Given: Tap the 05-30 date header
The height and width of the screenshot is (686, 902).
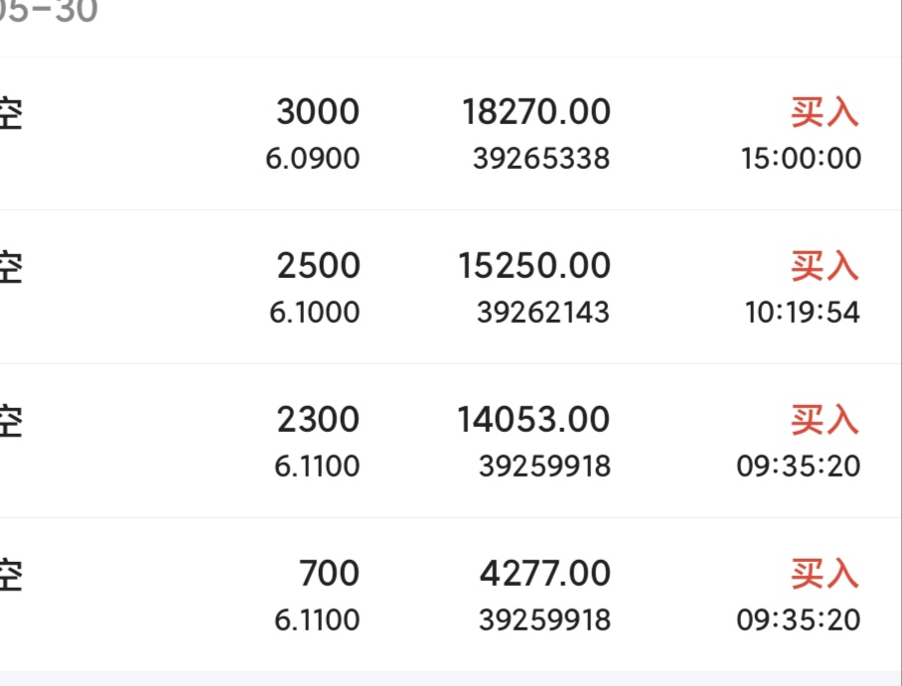Looking at the screenshot, I should tap(49, 12).
